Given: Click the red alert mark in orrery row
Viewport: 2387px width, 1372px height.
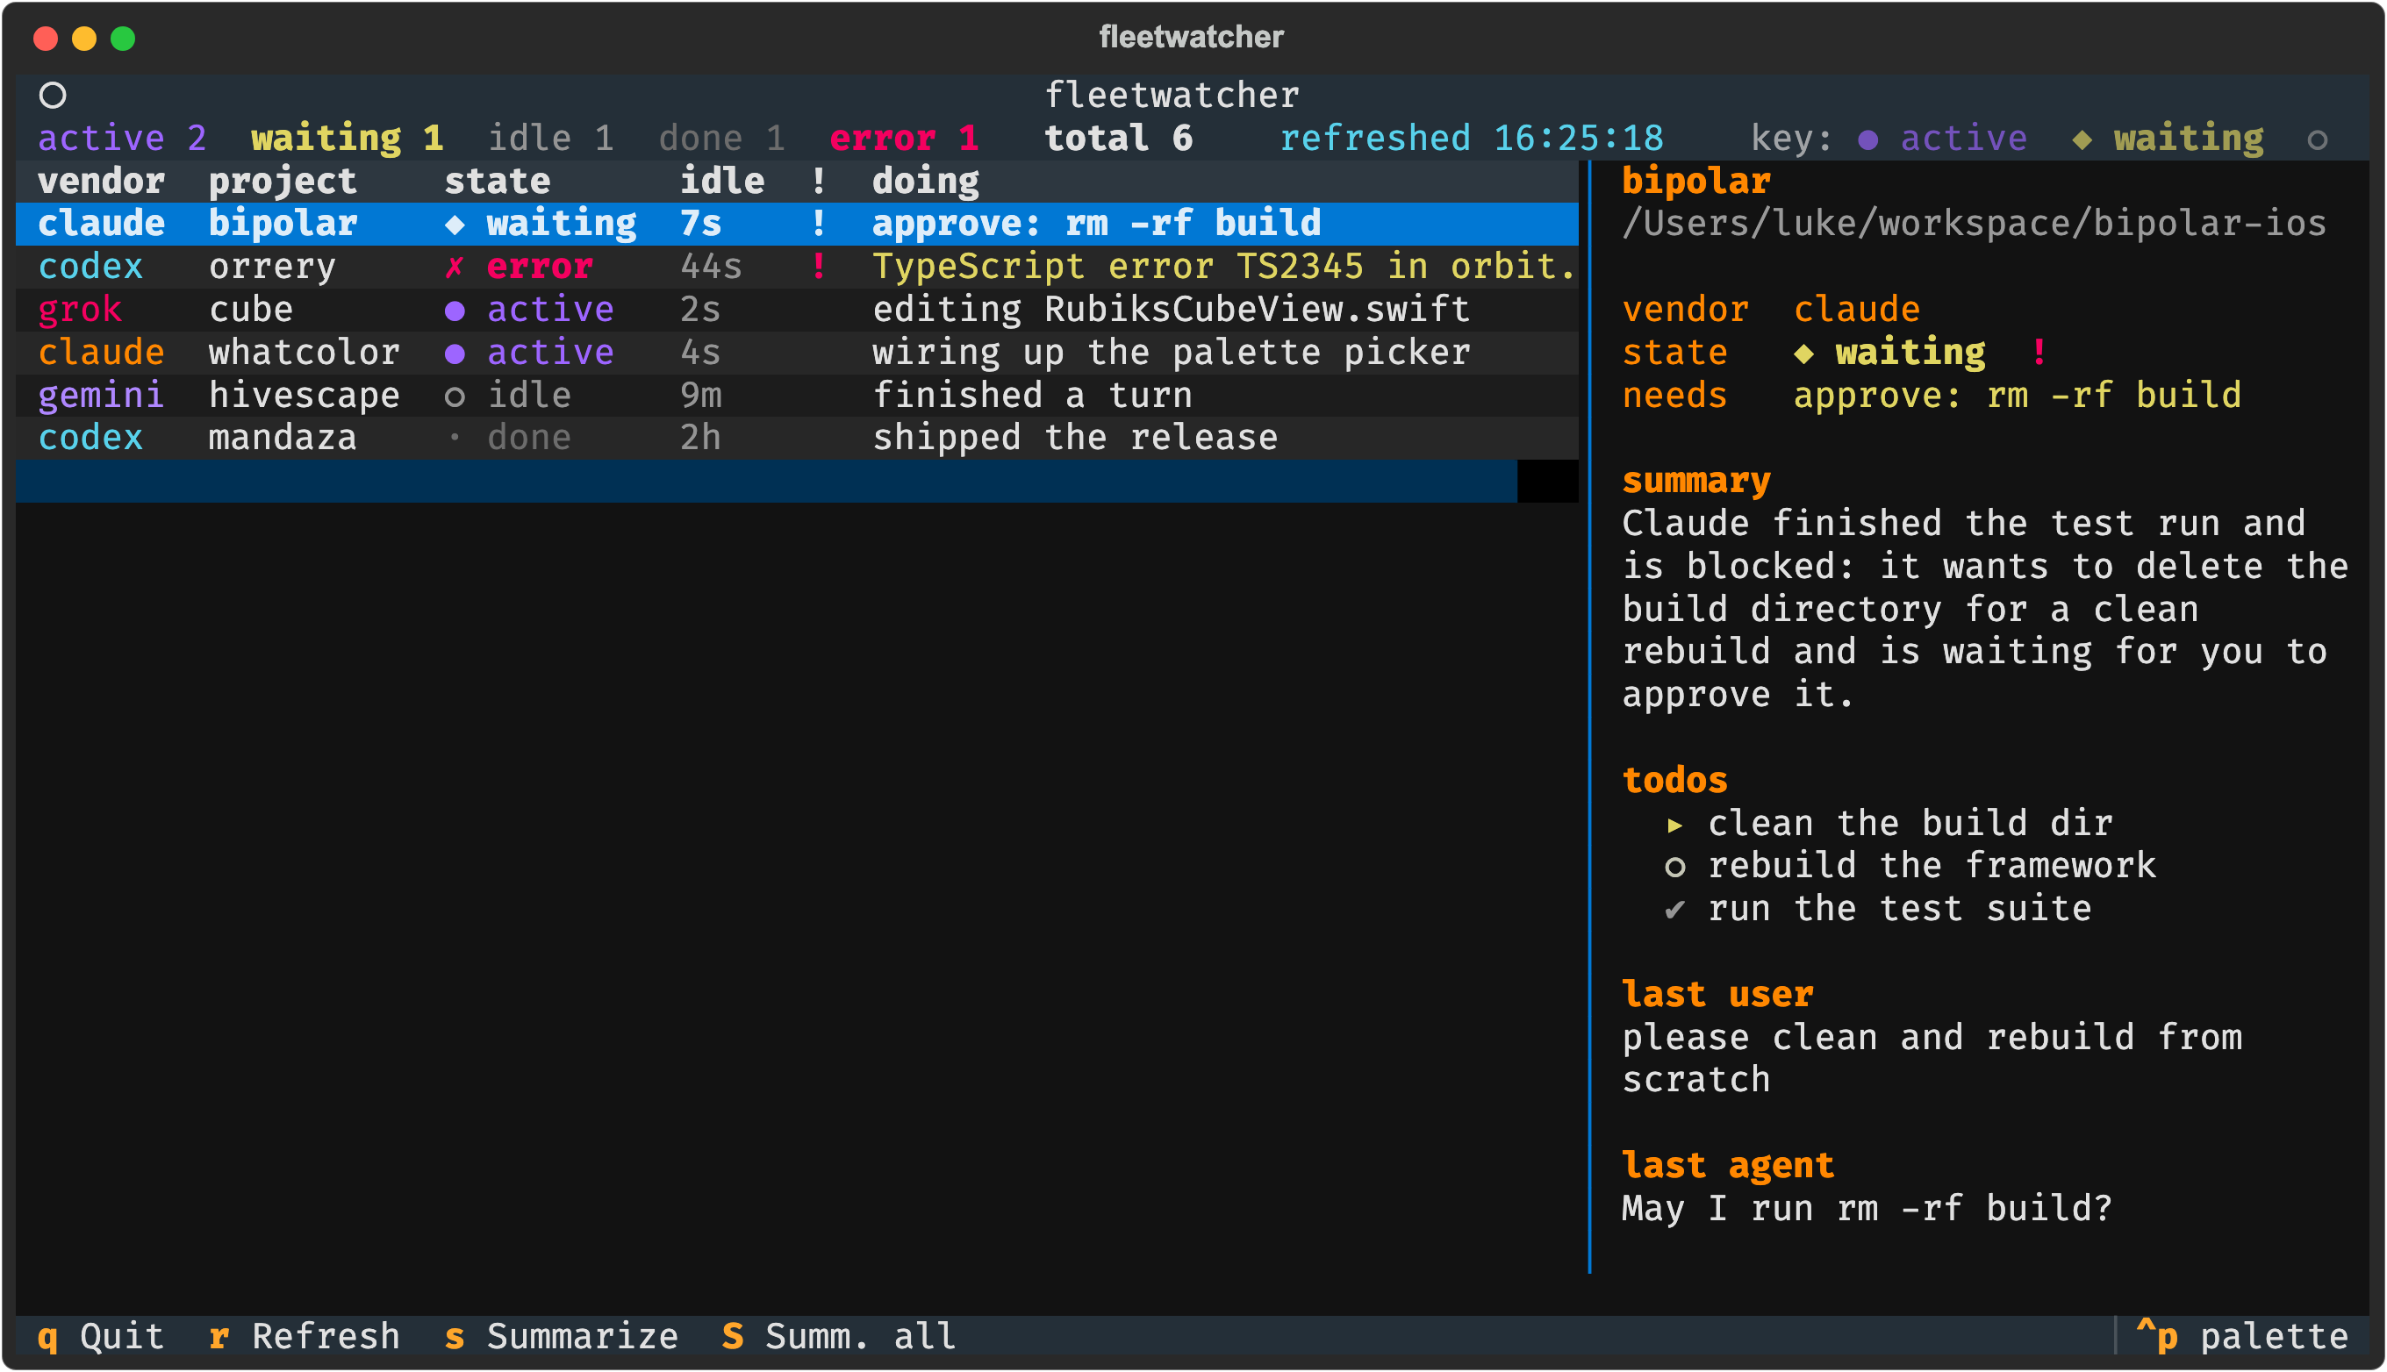Looking at the screenshot, I should (818, 267).
